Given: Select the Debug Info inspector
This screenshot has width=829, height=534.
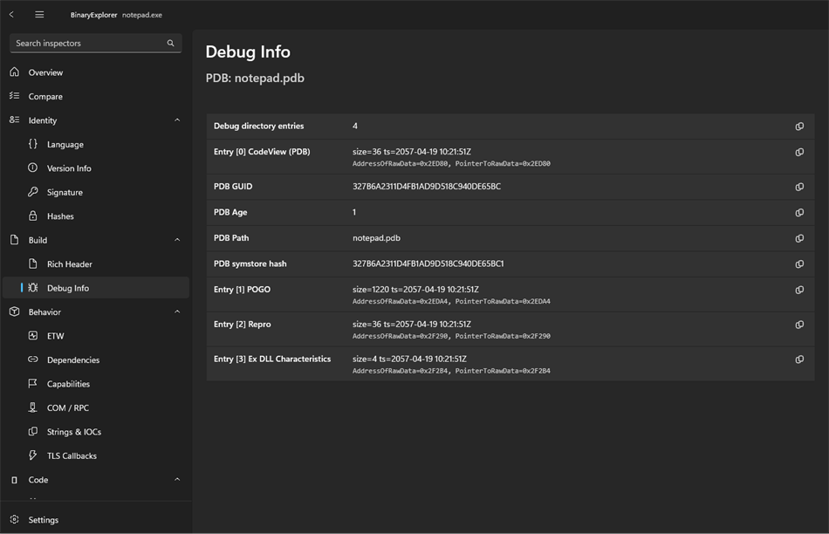Looking at the screenshot, I should pos(96,288).
